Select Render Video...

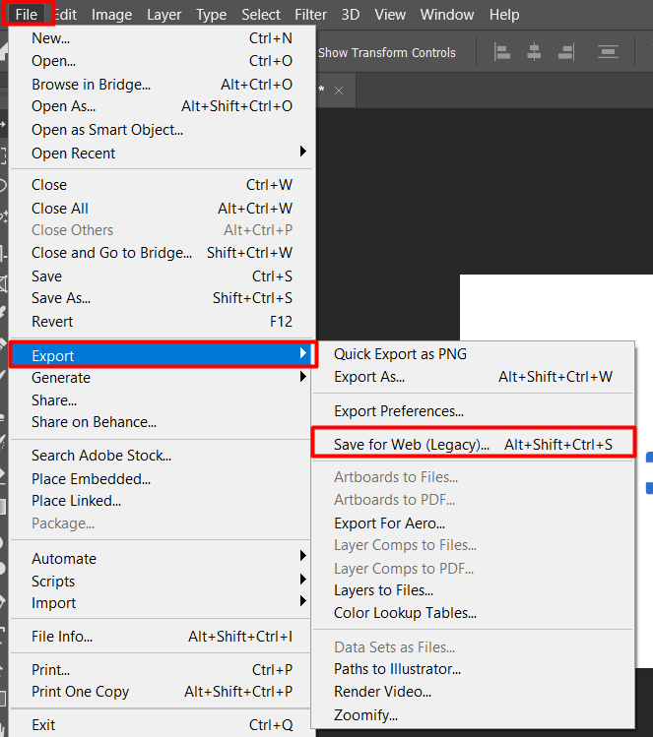[474, 692]
